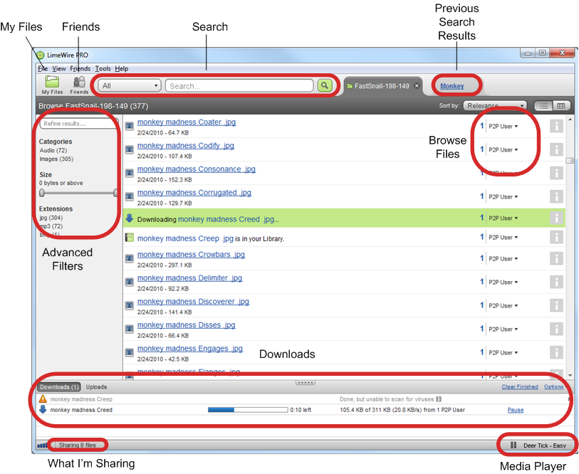Click the Creed download progress bar
Screen dimensions: 579x474
[248, 410]
